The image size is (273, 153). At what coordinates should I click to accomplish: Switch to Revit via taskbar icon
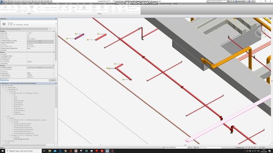coord(107,151)
